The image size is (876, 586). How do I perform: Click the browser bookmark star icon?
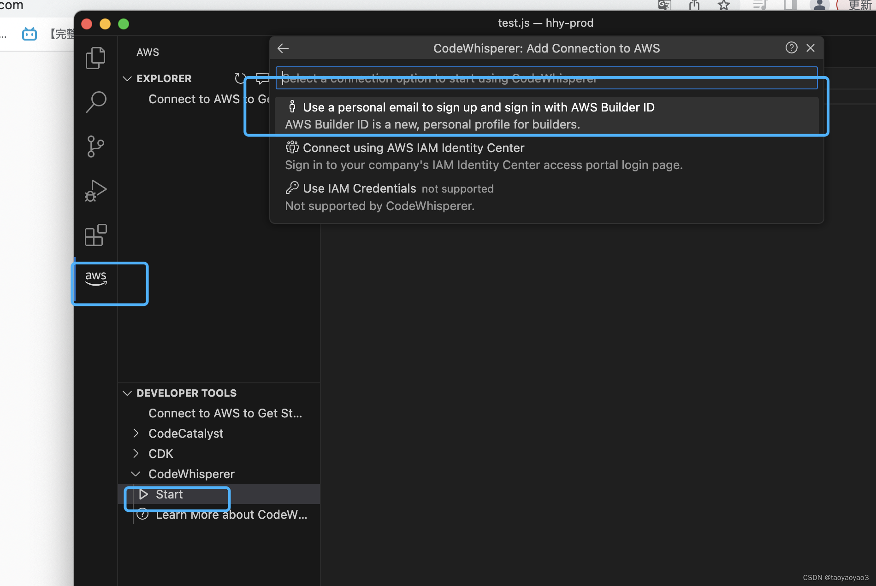click(724, 5)
